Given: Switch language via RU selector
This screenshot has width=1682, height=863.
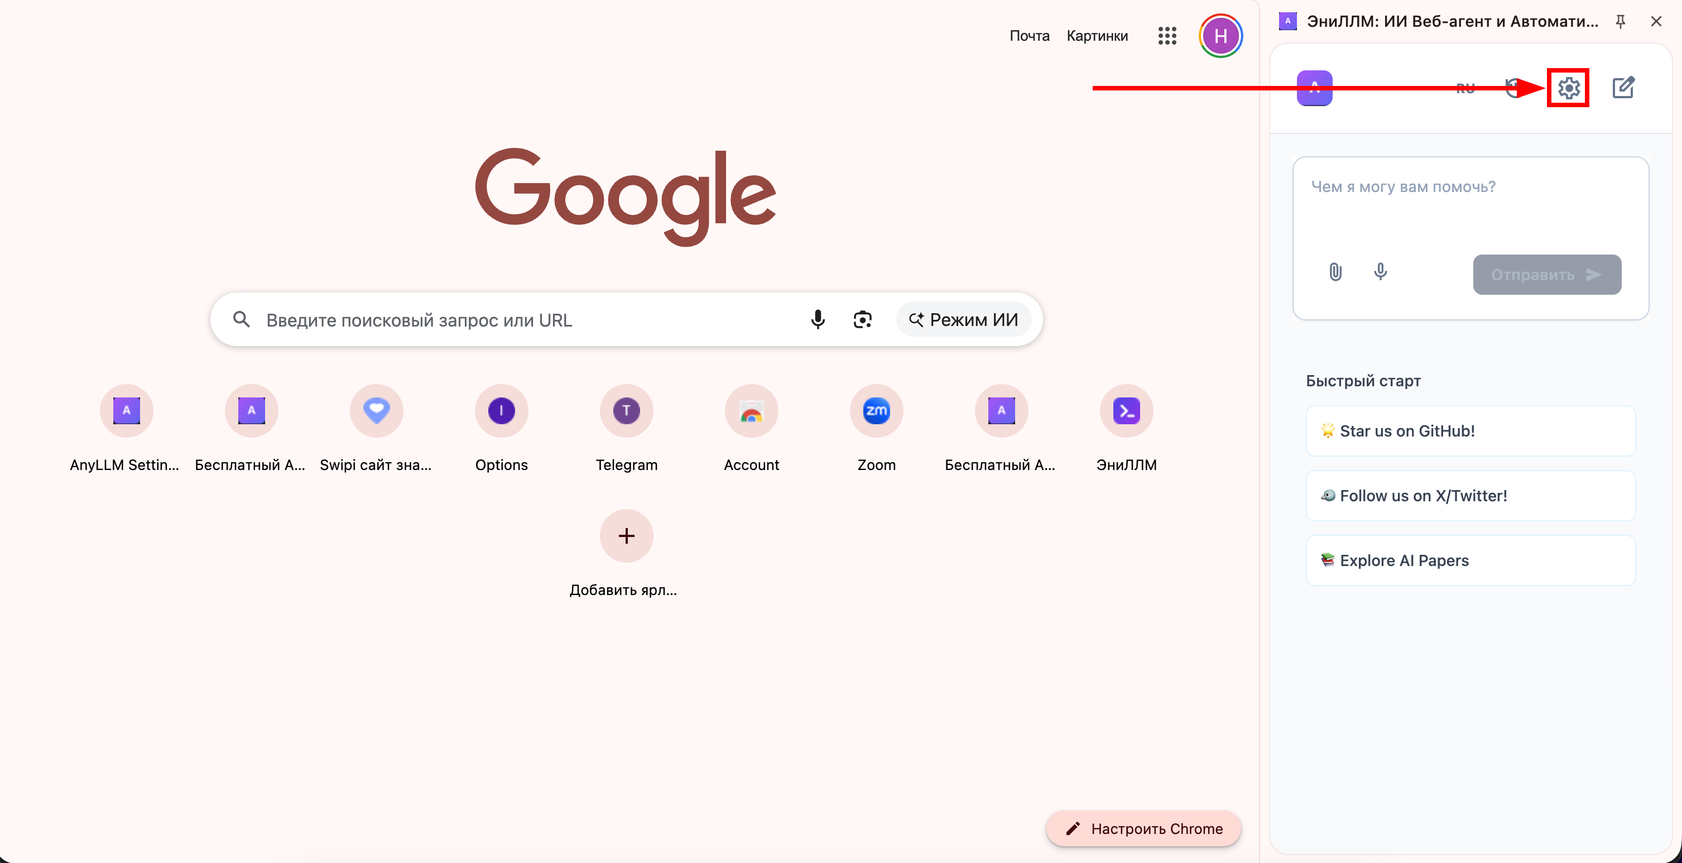Looking at the screenshot, I should pyautogui.click(x=1464, y=88).
